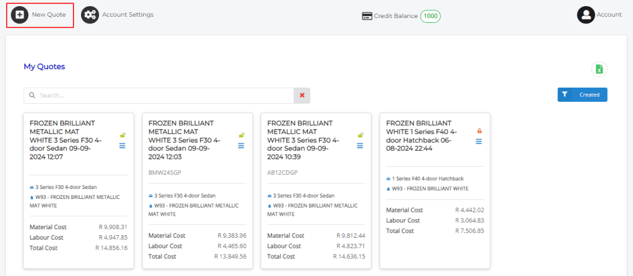Open Account Settings gears icon
This screenshot has height=276, width=633.
(90, 15)
